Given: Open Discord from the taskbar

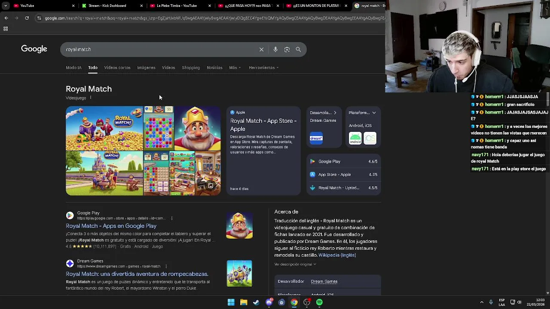Looking at the screenshot, I should point(269,302).
